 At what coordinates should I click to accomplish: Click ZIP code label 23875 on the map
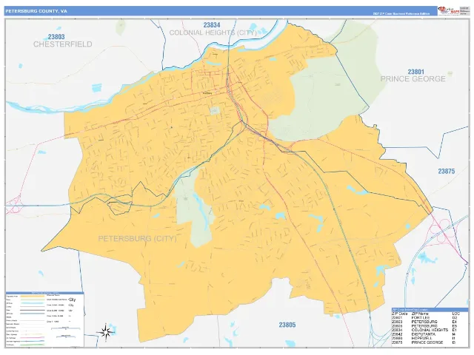pos(446,171)
